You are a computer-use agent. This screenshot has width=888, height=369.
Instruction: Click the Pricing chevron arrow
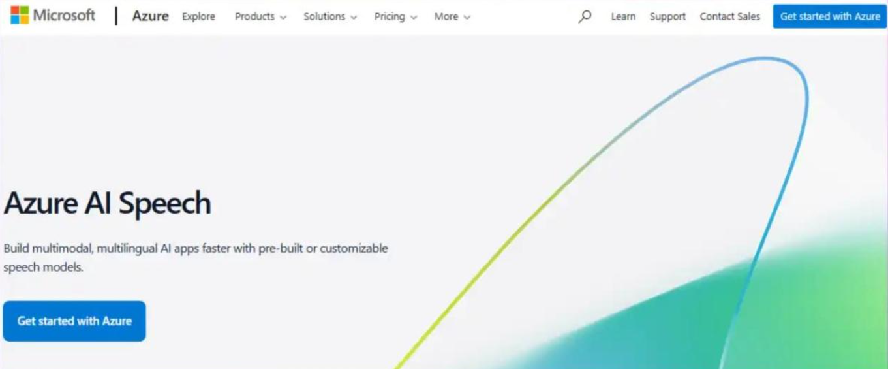[414, 18]
